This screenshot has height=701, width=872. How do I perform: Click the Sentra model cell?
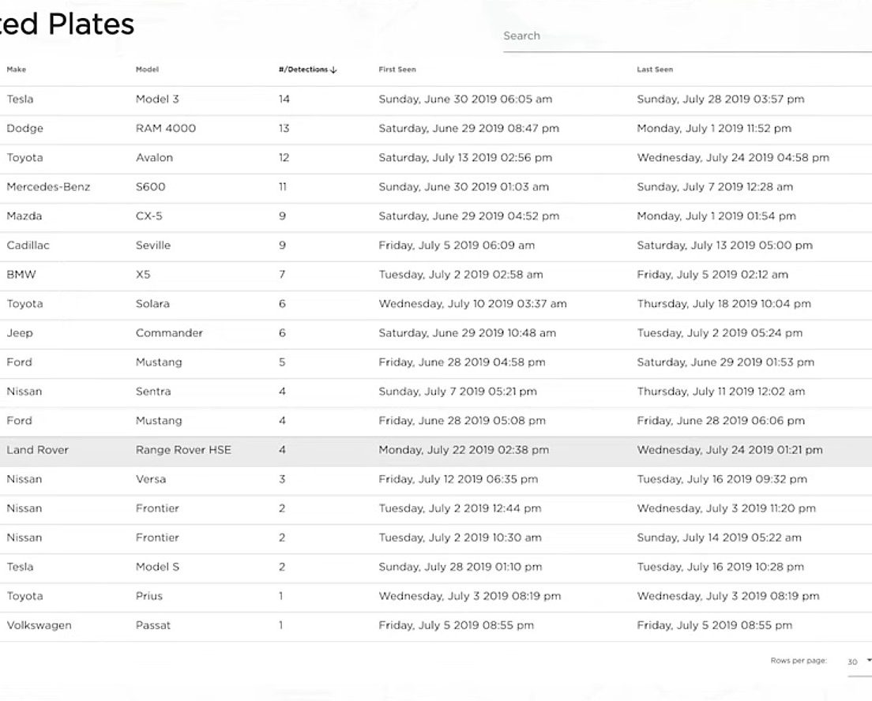tap(153, 392)
